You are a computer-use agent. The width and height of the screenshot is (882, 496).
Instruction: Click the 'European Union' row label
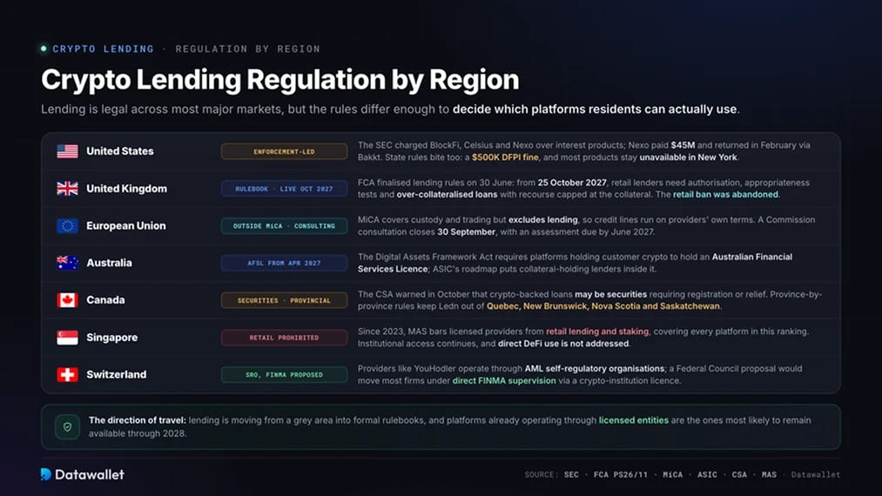point(126,225)
